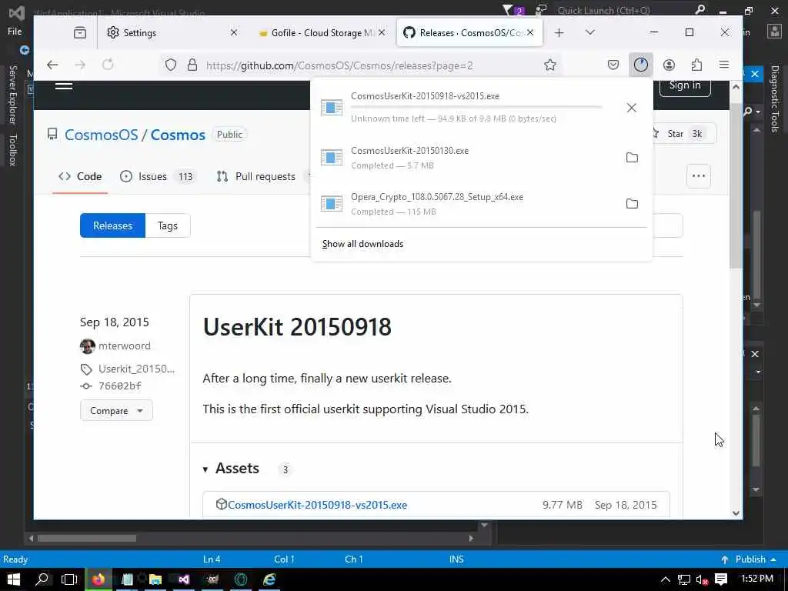
Task: Open the tracking protection shield icon
Action: pyautogui.click(x=171, y=65)
